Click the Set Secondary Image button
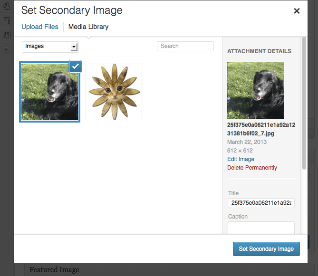 [x=266, y=249]
